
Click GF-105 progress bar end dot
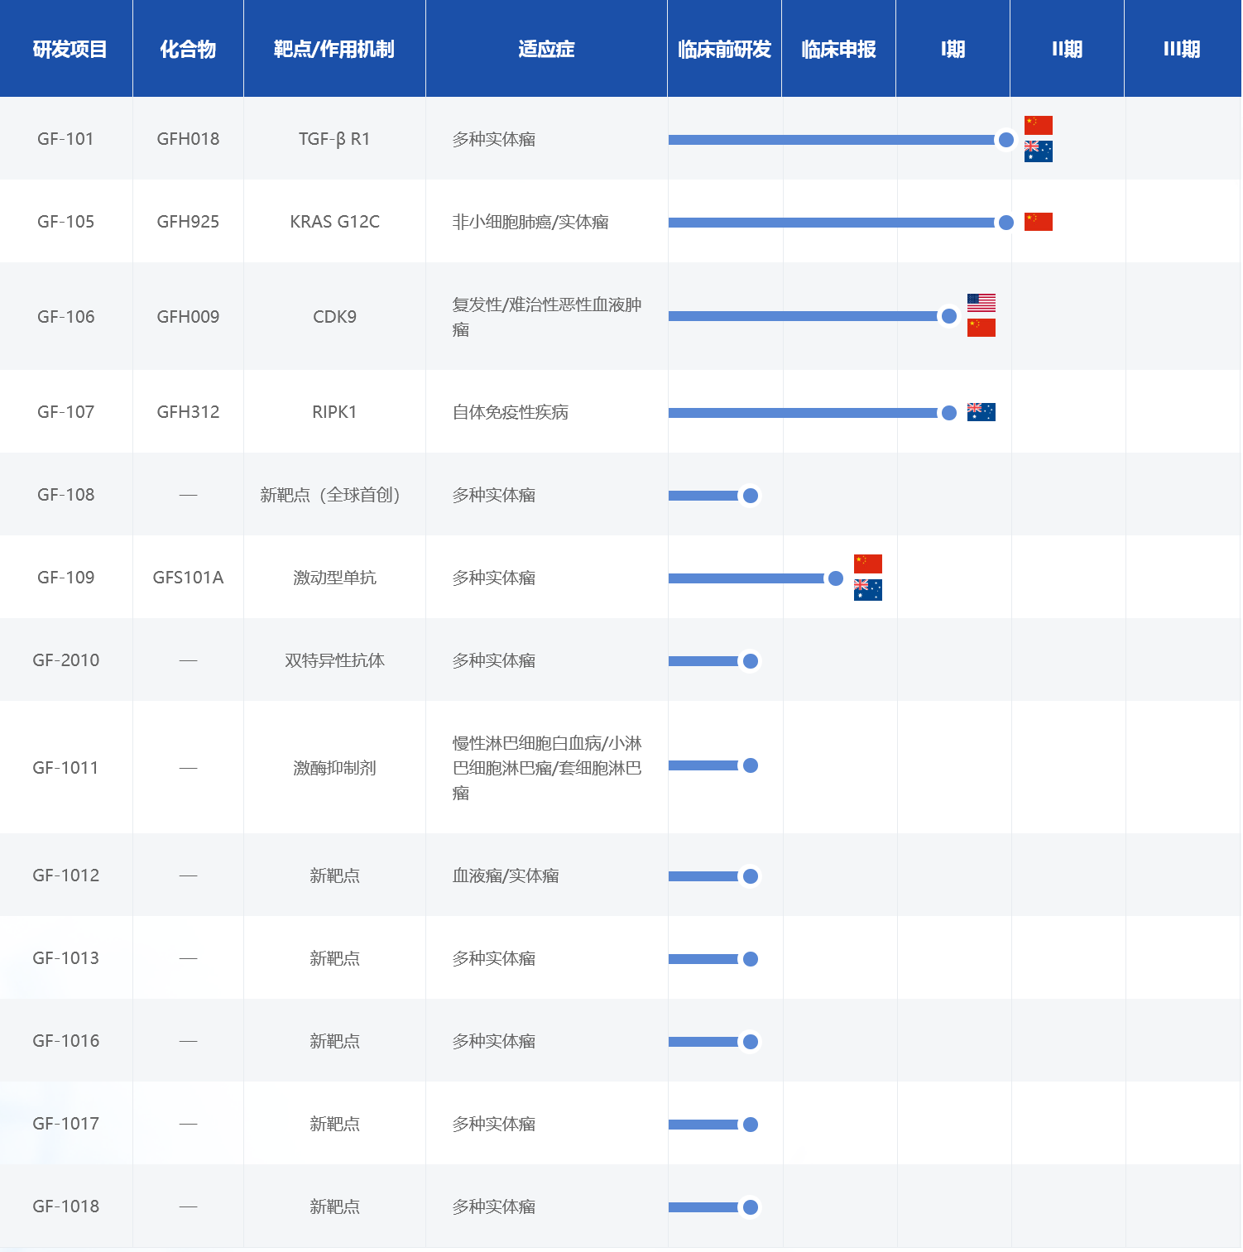1005,223
